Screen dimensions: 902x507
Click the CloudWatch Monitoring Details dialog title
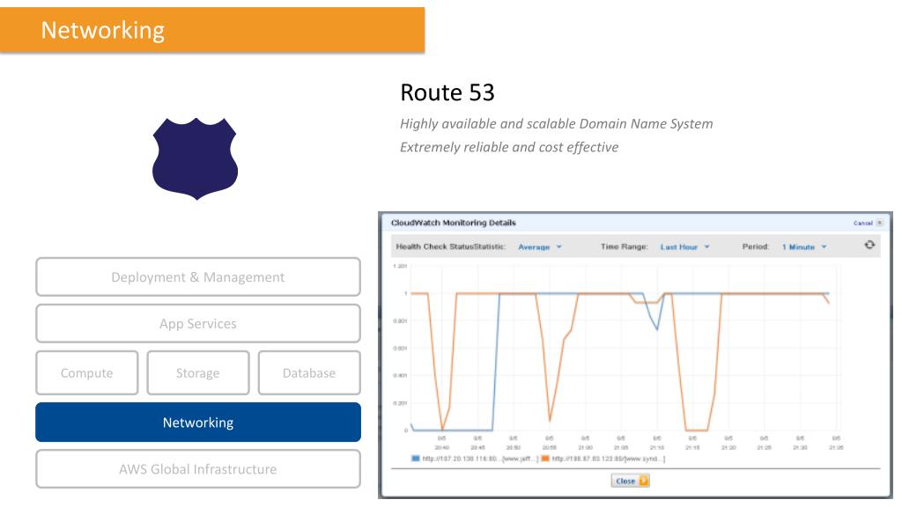point(454,223)
